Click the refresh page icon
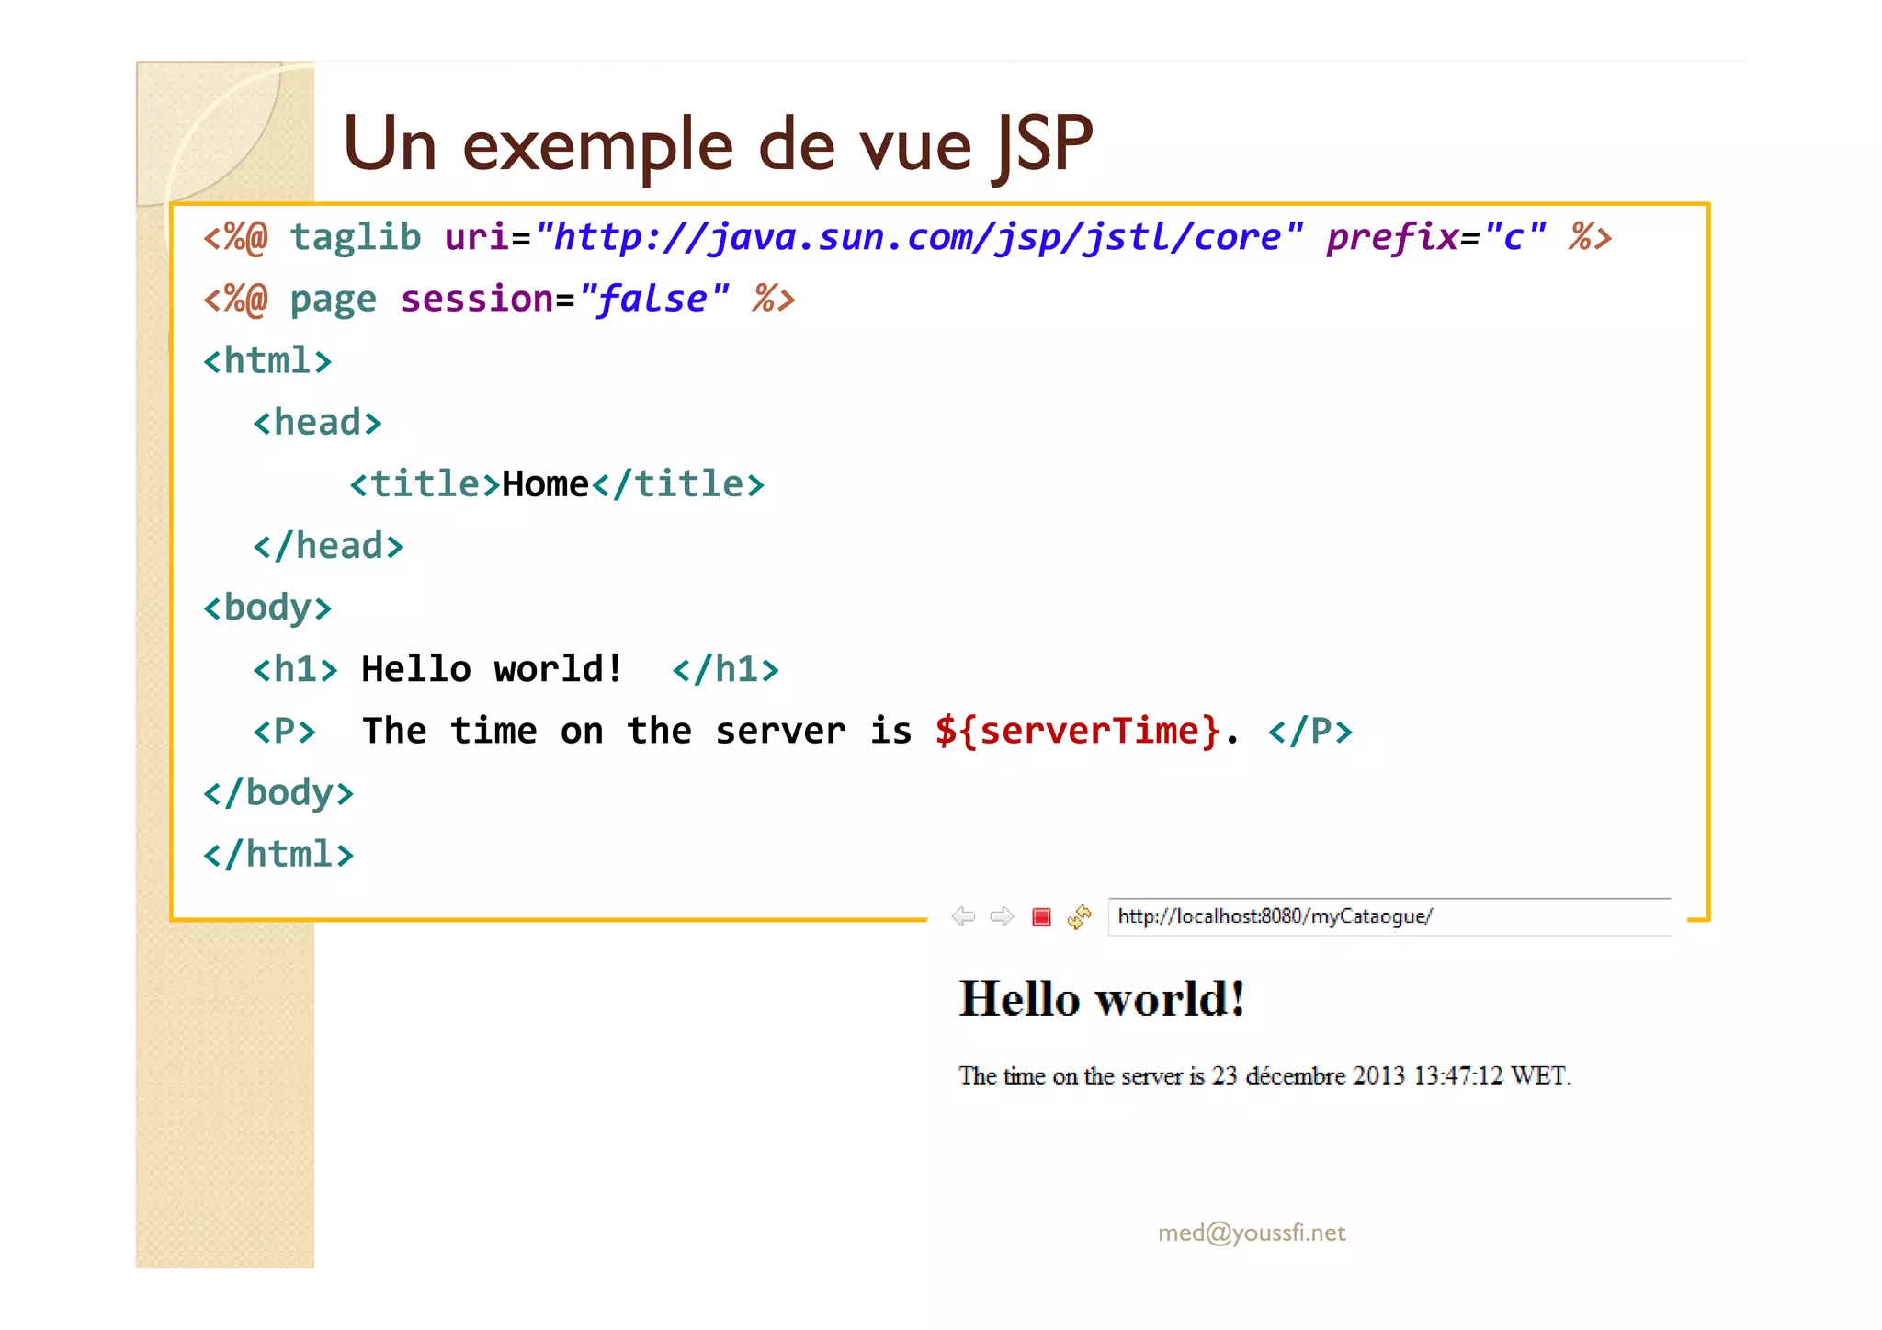The height and width of the screenshot is (1330, 1882). point(1080,916)
